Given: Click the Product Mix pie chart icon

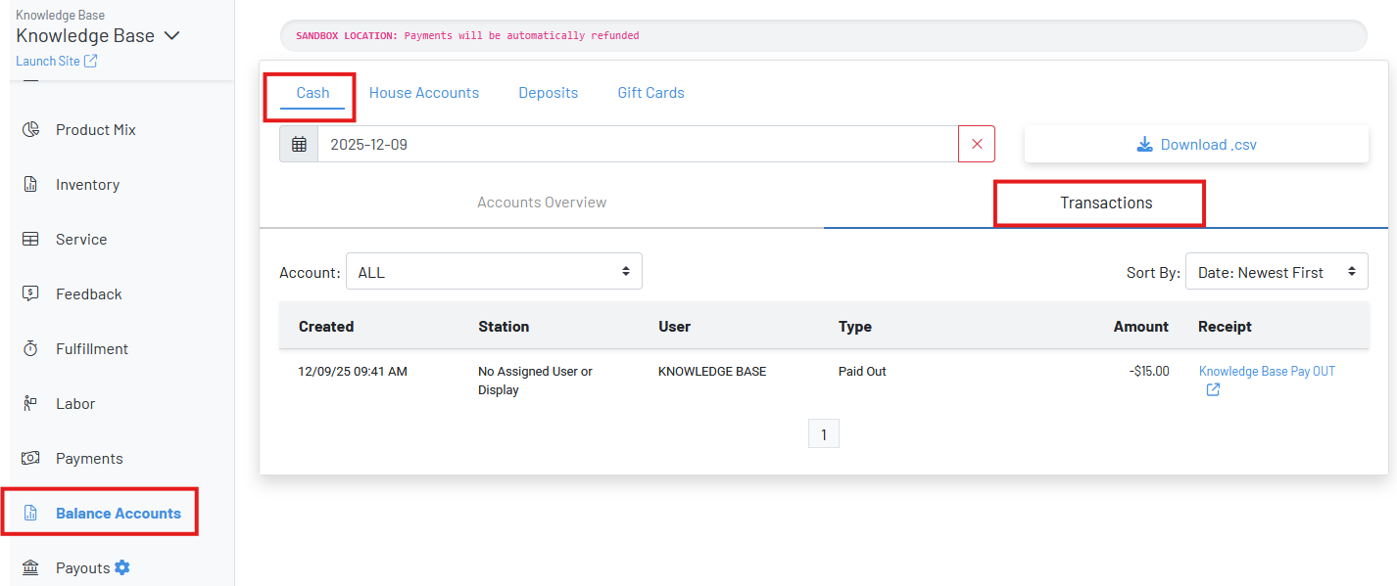Looking at the screenshot, I should coord(30,130).
